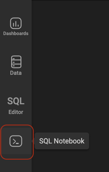Click the sidebar gap between Dashboards and Data
109x172 pixels.
click(16, 46)
